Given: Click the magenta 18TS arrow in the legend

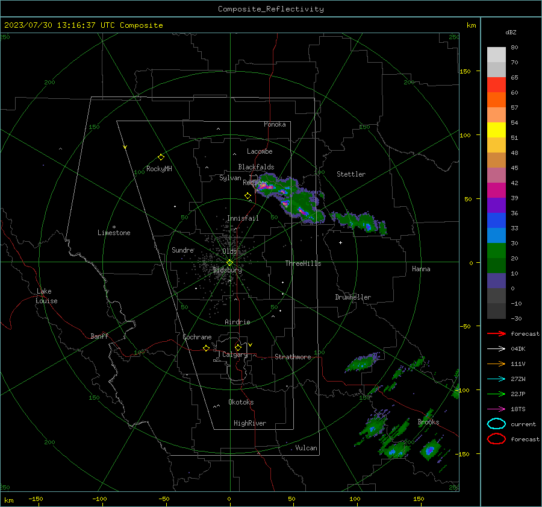Looking at the screenshot, I should point(496,409).
